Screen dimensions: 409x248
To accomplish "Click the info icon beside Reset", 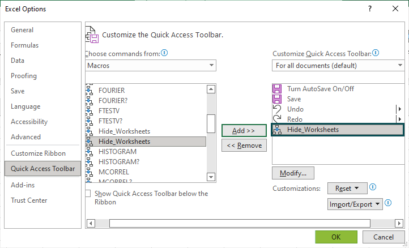I will (373, 187).
